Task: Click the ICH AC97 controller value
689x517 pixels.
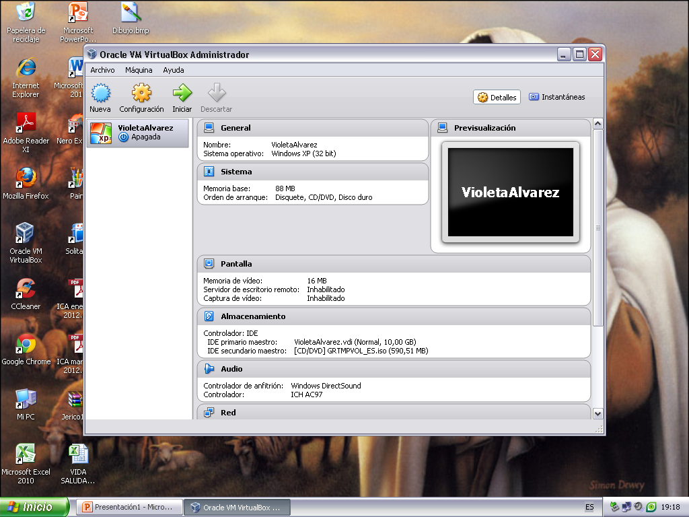Action: point(307,394)
